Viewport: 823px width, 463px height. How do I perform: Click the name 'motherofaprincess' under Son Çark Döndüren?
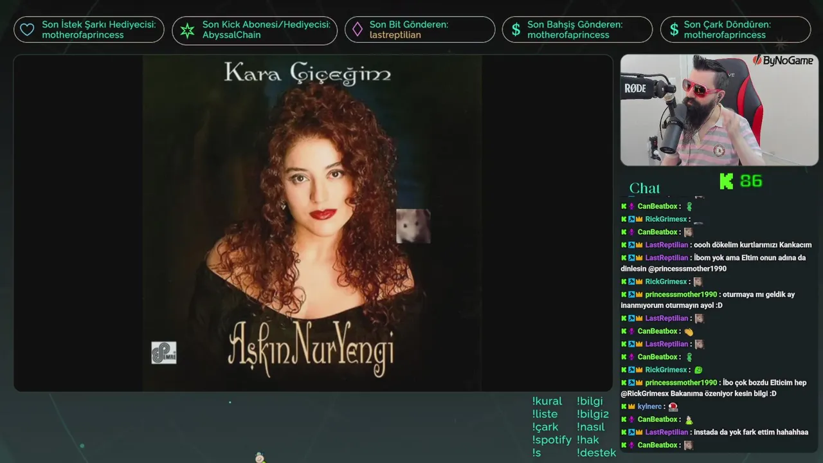click(725, 35)
